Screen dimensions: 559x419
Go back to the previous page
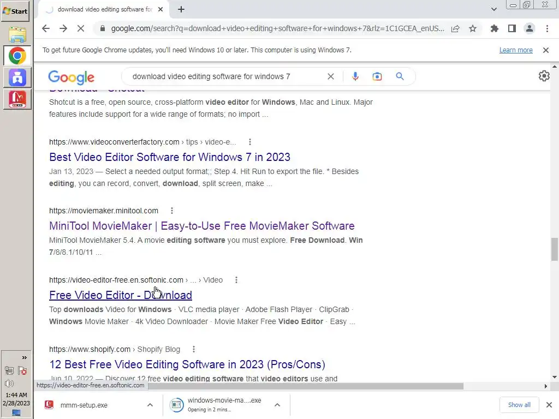click(x=46, y=28)
